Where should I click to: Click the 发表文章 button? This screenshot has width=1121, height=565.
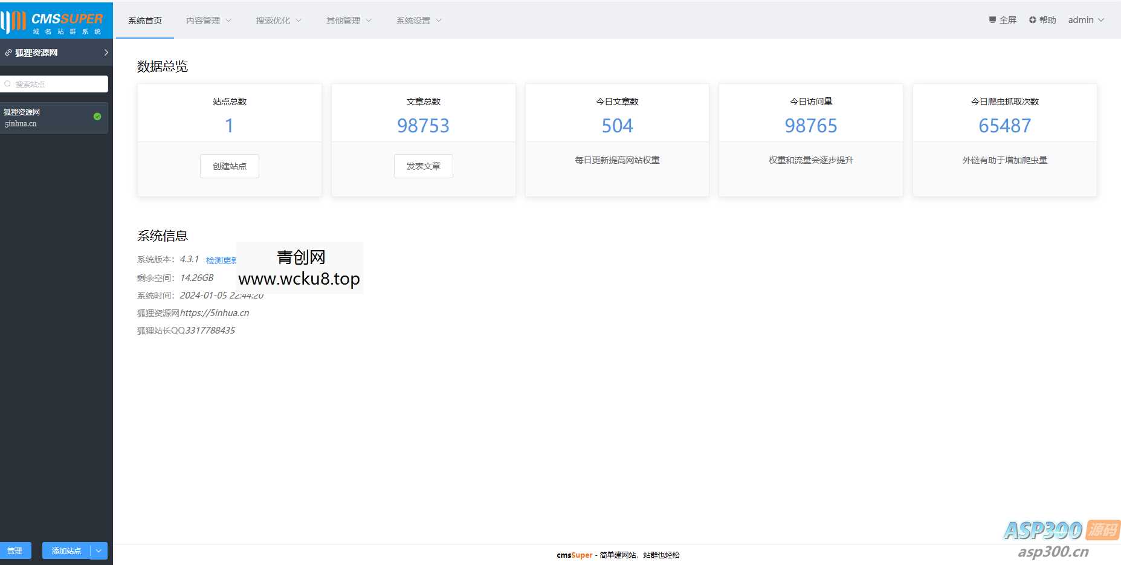click(x=424, y=166)
